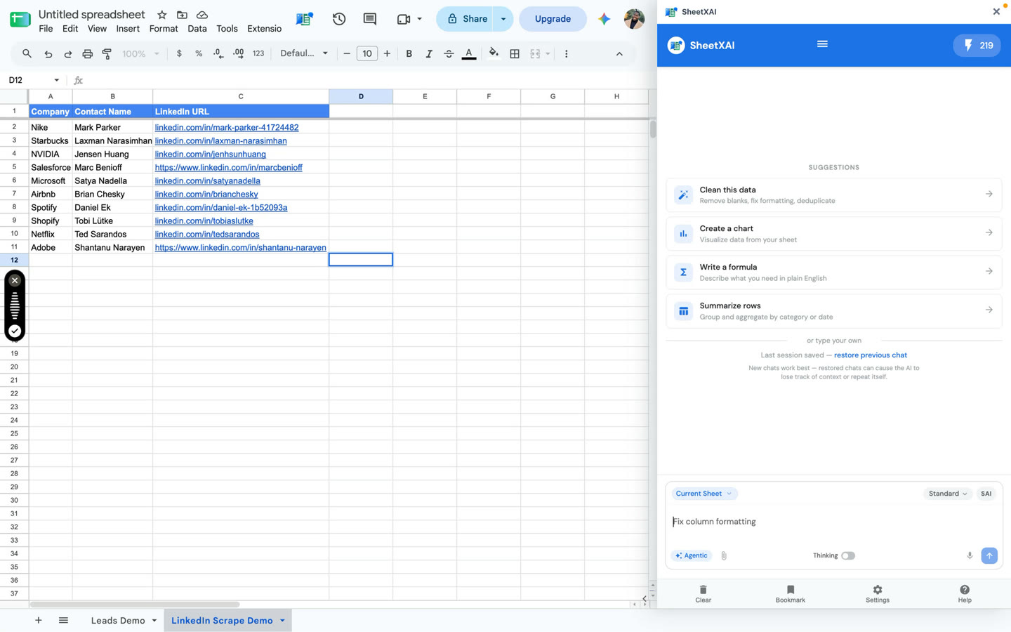Image resolution: width=1011 pixels, height=632 pixels.
Task: Send the prompt with the arrow button
Action: 989,555
